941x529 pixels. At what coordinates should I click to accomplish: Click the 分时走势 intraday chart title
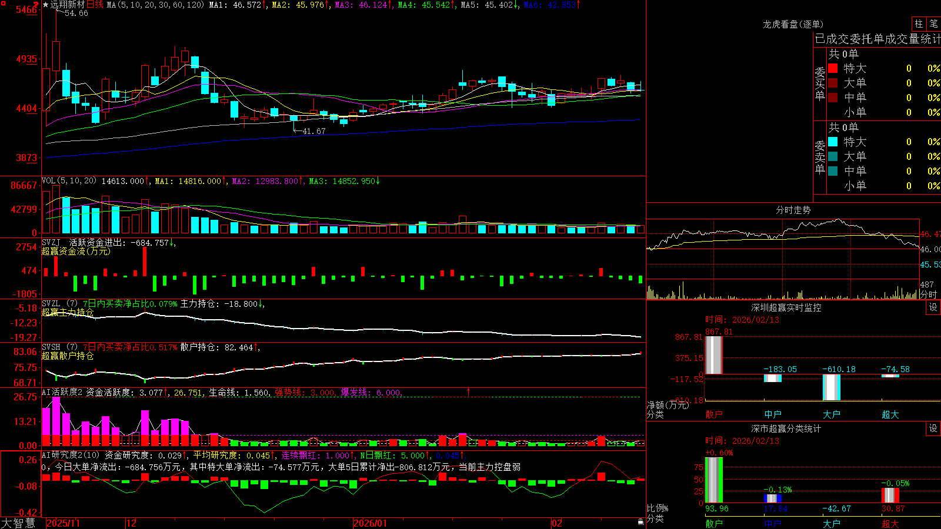point(793,210)
